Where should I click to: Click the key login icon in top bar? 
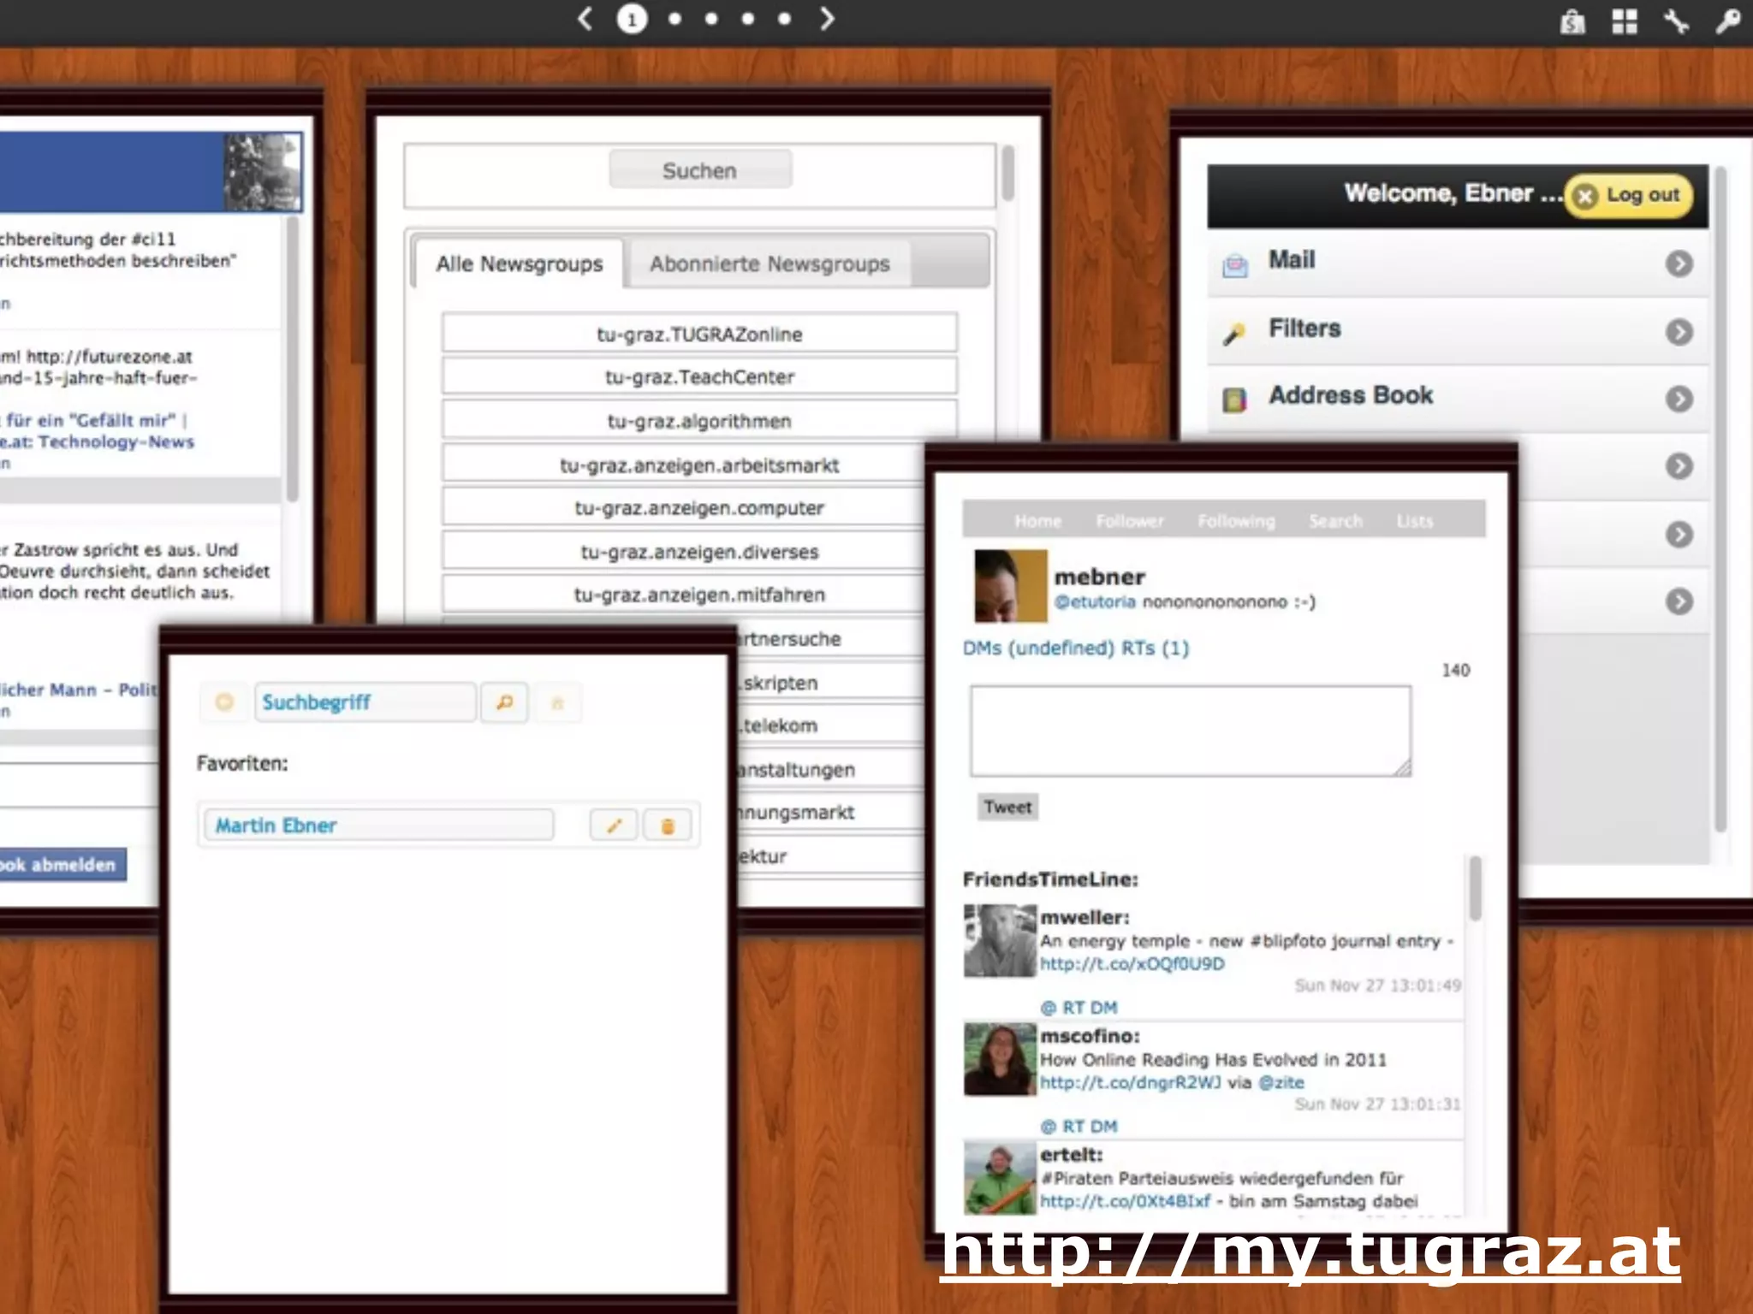(x=1727, y=21)
